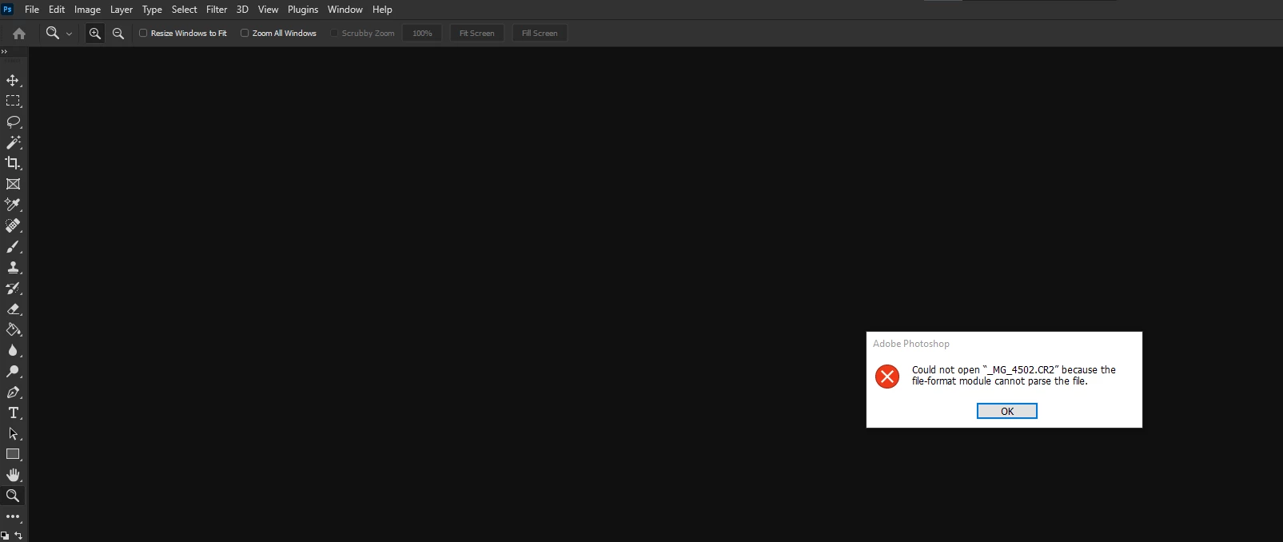Select the Dodge tool
1283x542 pixels.
(x=13, y=371)
